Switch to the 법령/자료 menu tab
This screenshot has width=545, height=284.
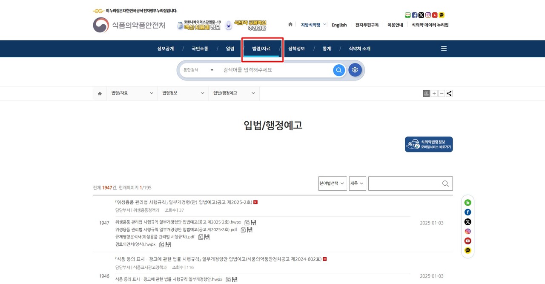[x=262, y=49]
